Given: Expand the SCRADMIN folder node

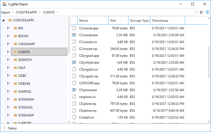Looking at the screenshot, I should pos(8,99).
